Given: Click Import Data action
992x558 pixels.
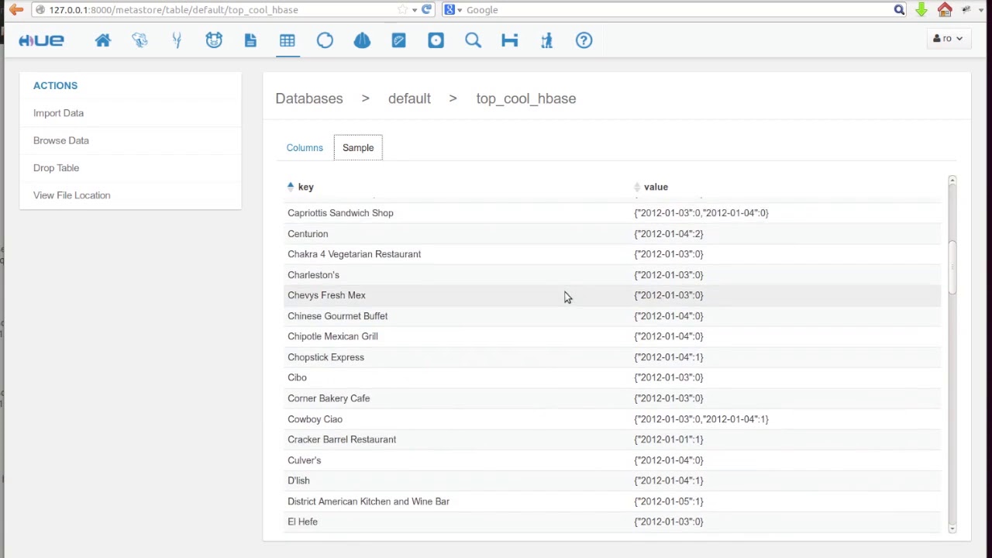Looking at the screenshot, I should (x=58, y=113).
